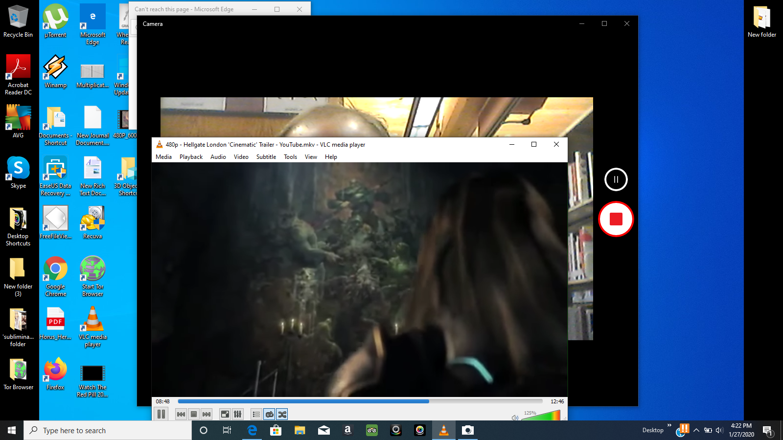Image resolution: width=783 pixels, height=440 pixels.
Task: Open Mail app from taskbar
Action: tap(324, 430)
